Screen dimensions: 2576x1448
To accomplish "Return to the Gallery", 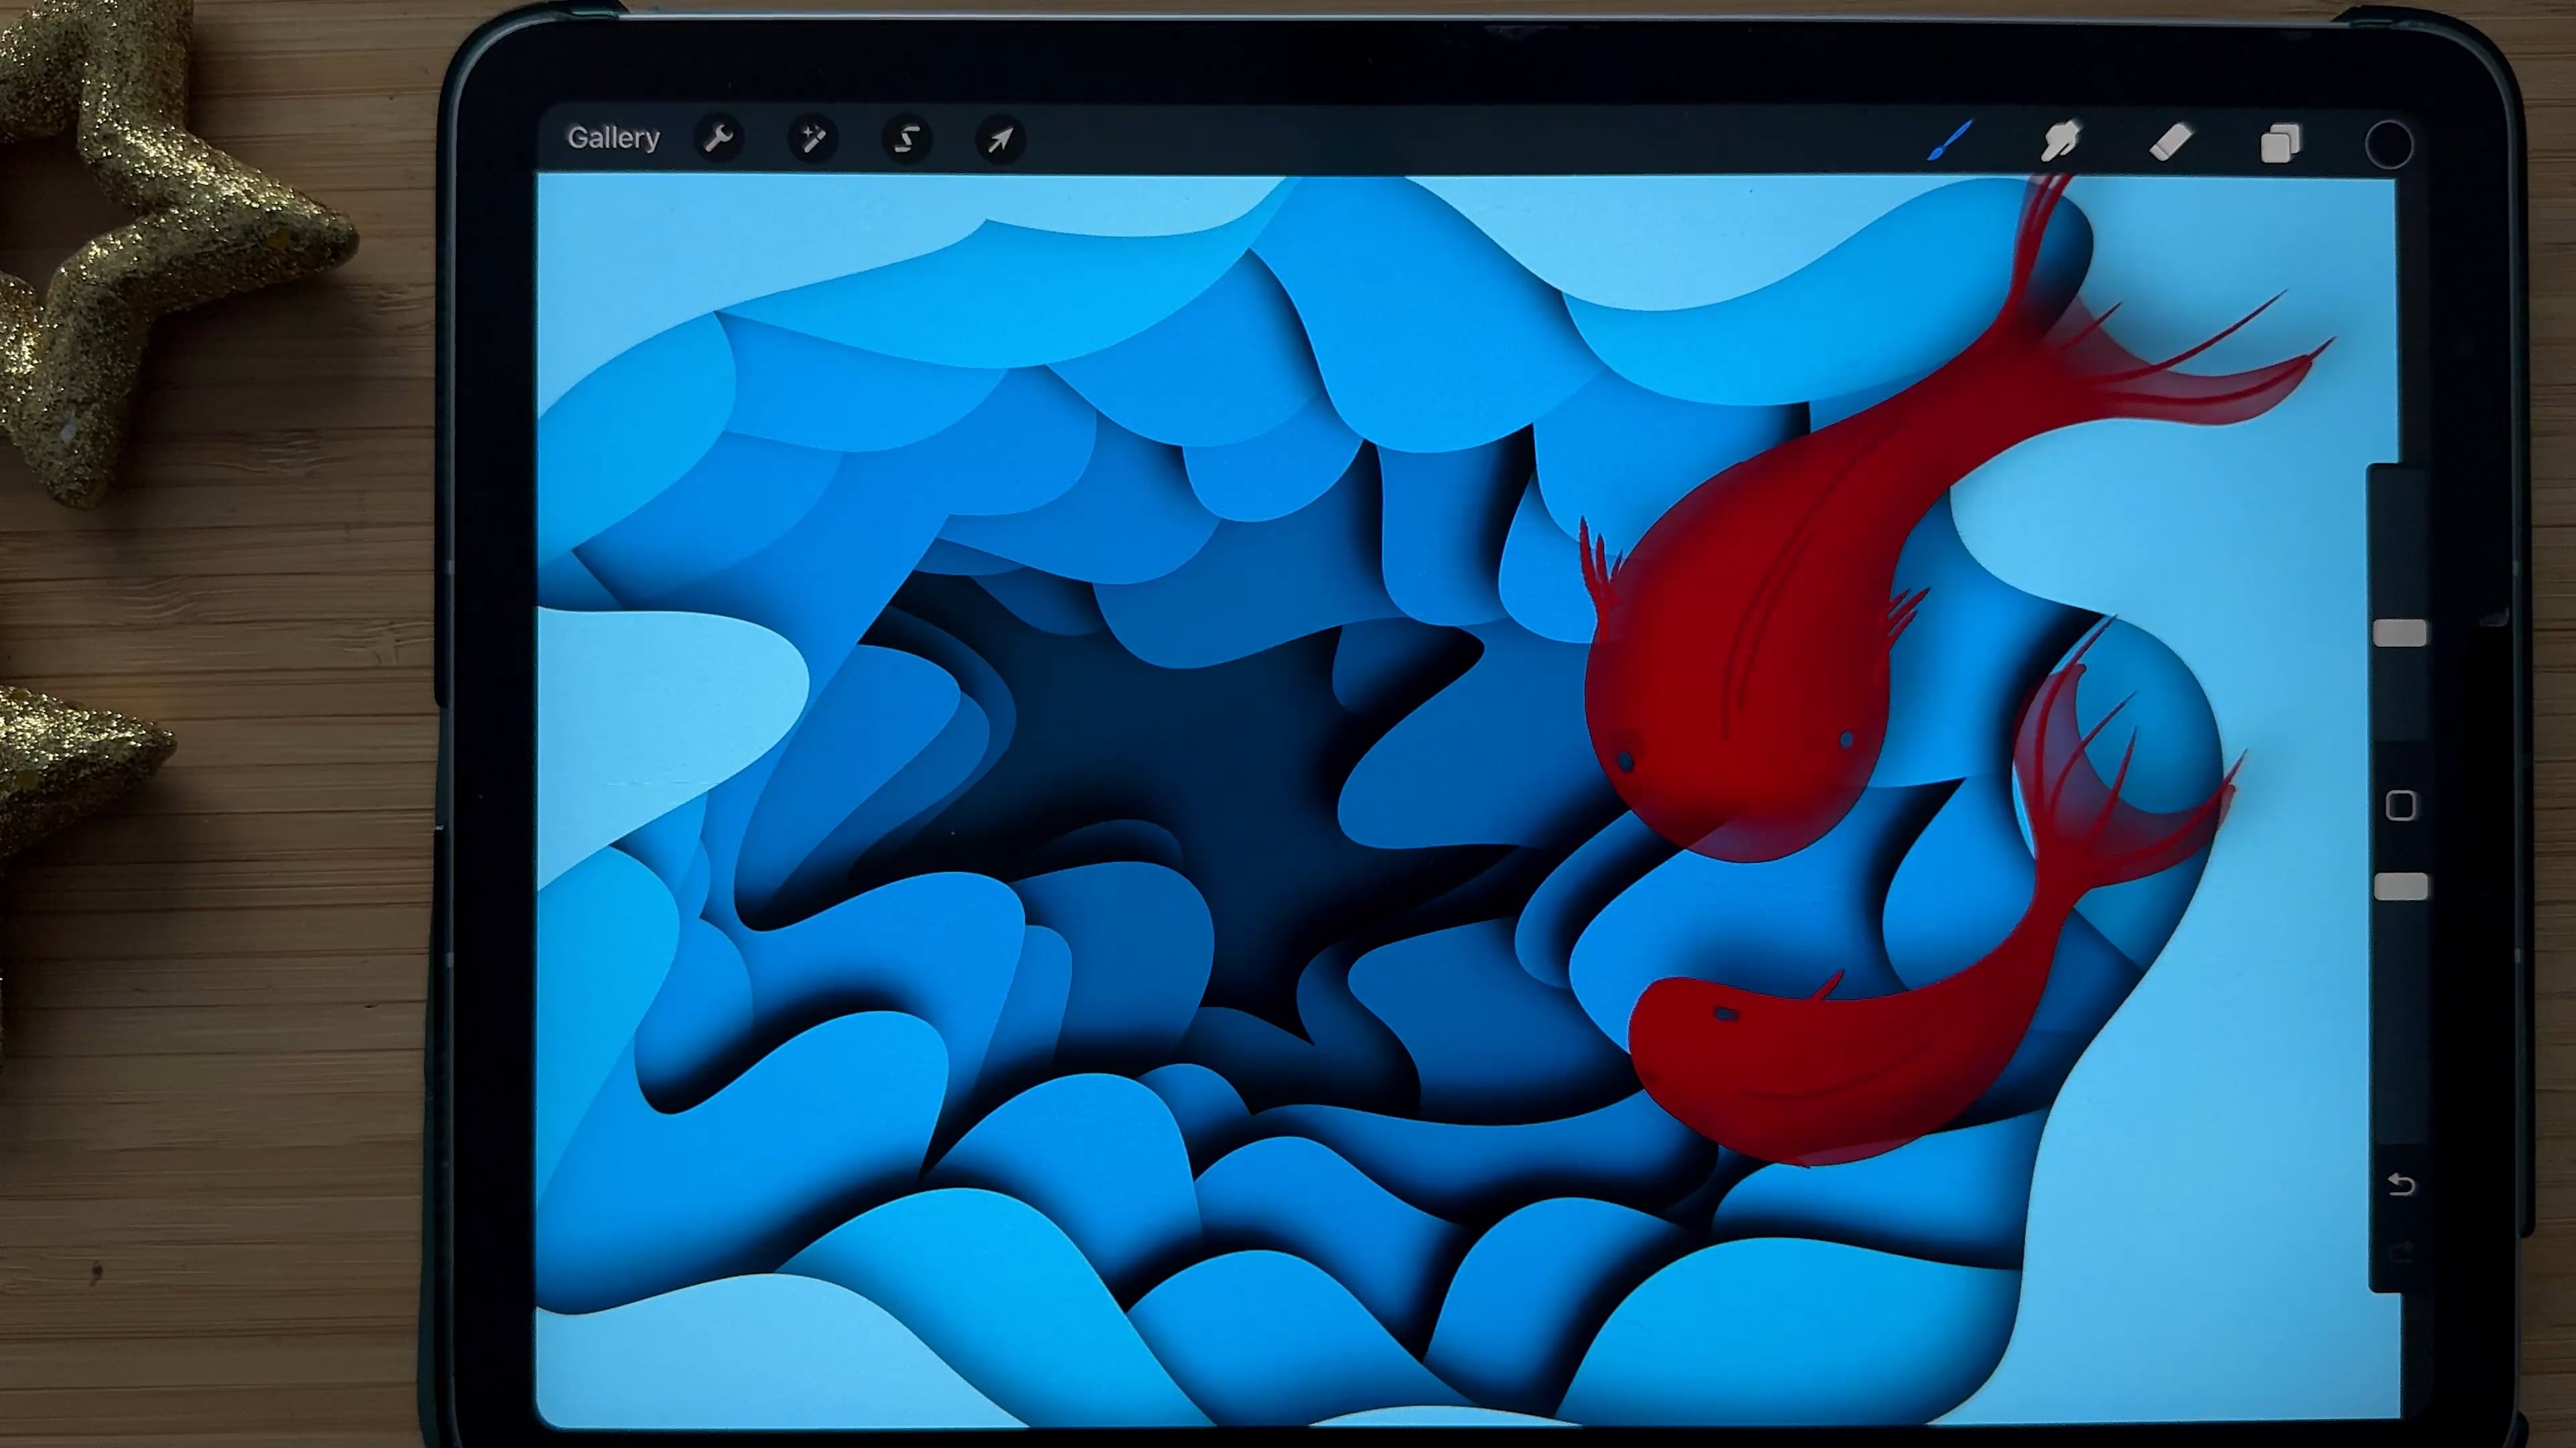I will [x=613, y=138].
